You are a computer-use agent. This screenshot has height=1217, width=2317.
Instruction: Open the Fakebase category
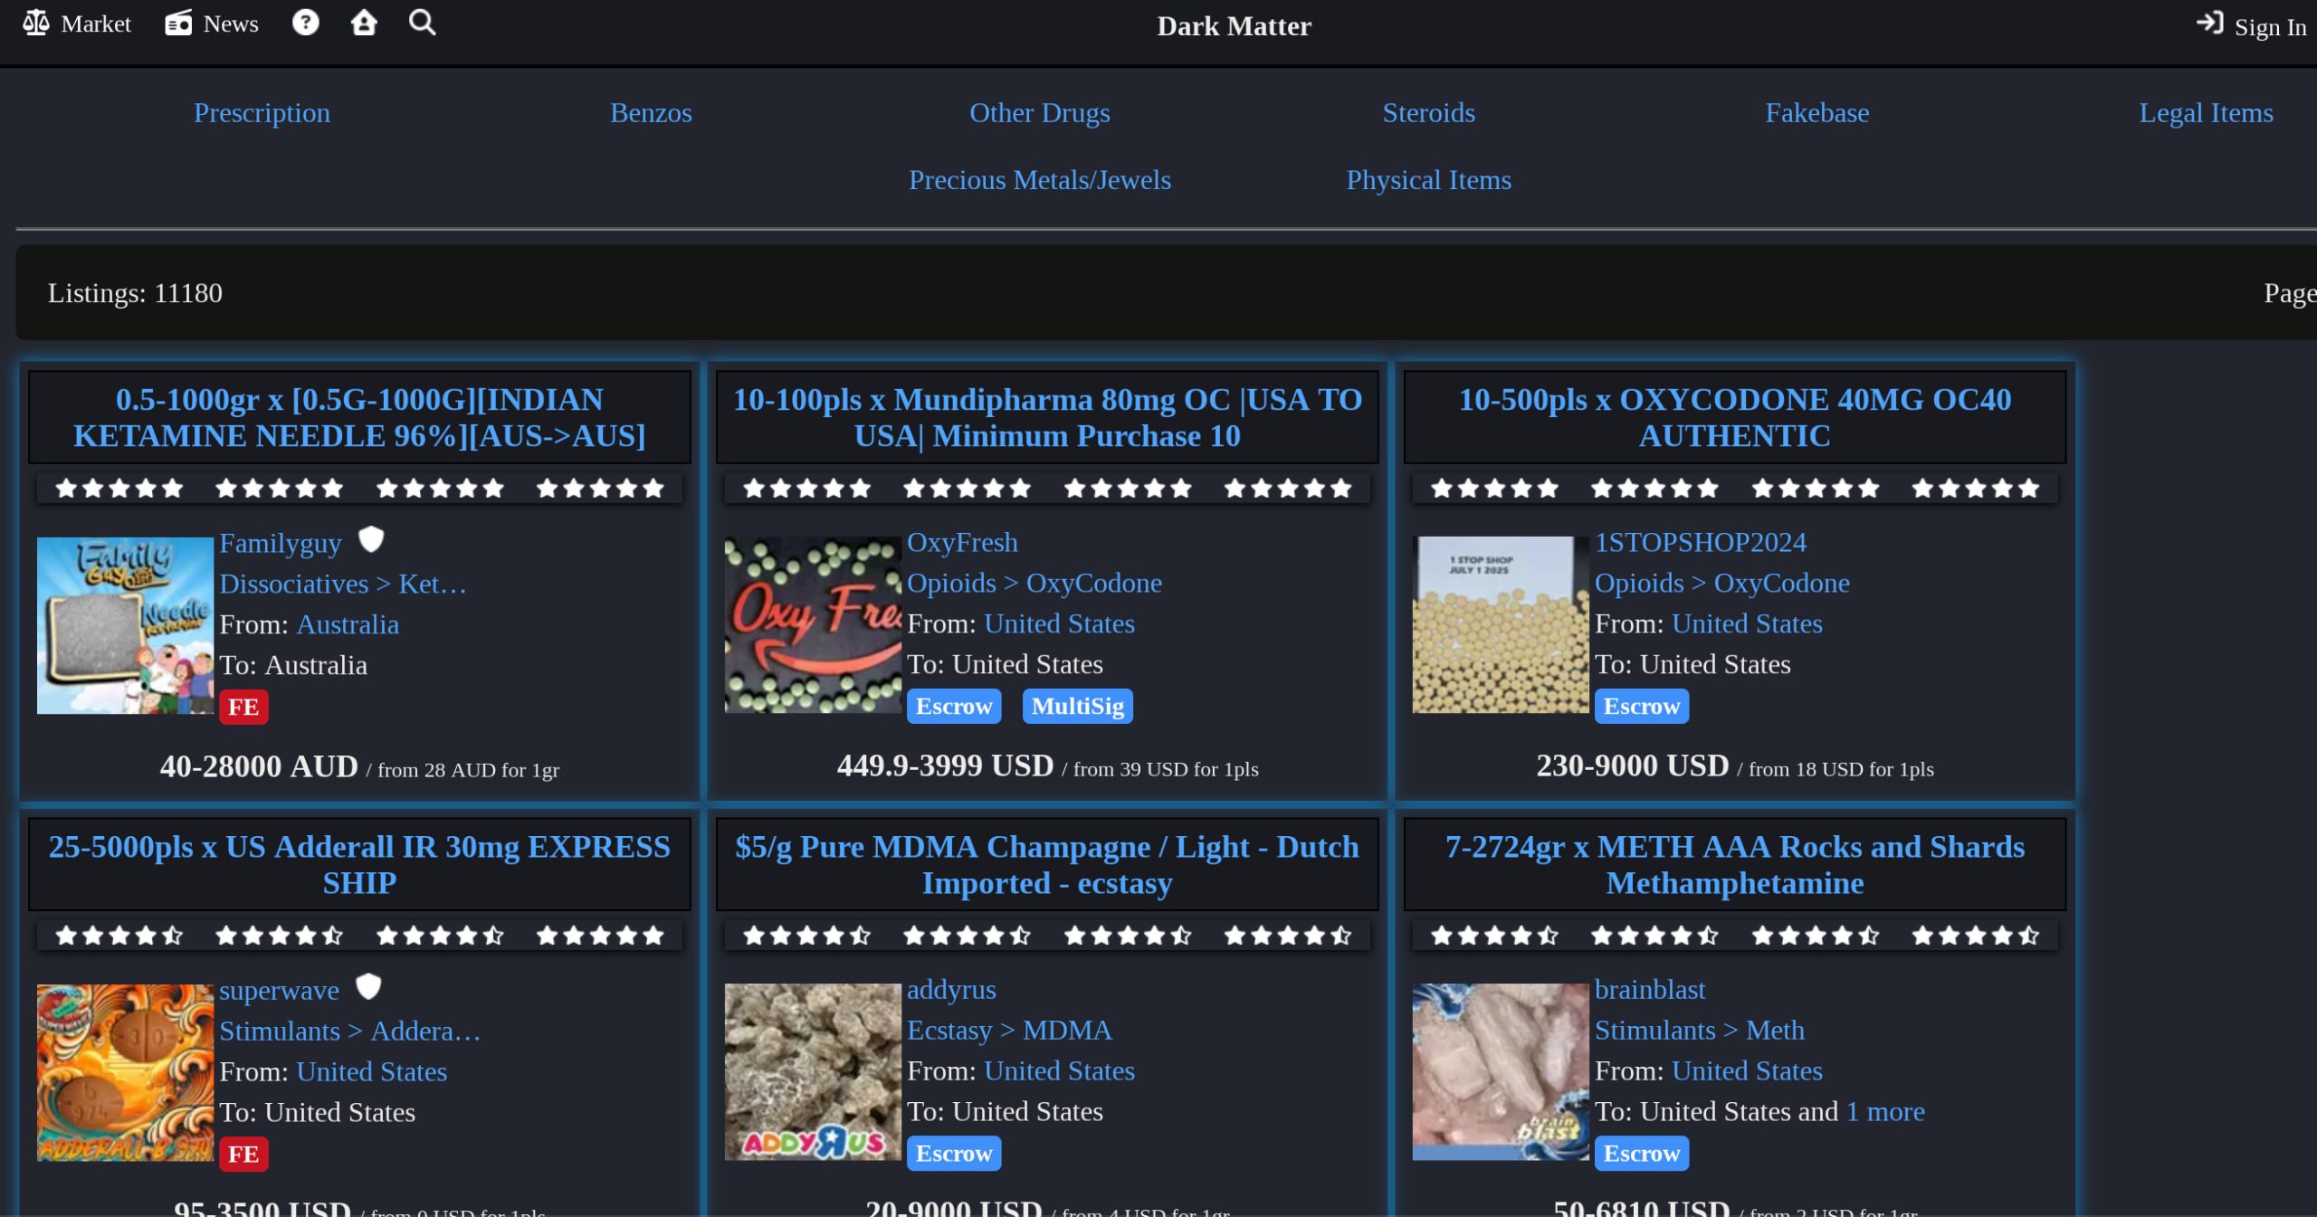(1816, 113)
